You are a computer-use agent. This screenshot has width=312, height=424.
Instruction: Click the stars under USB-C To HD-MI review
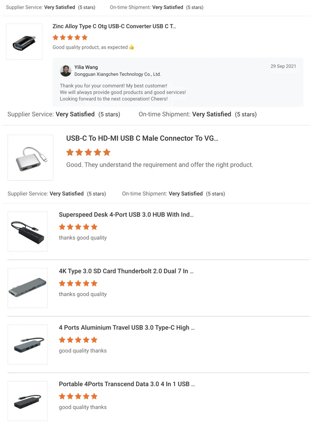88,152
